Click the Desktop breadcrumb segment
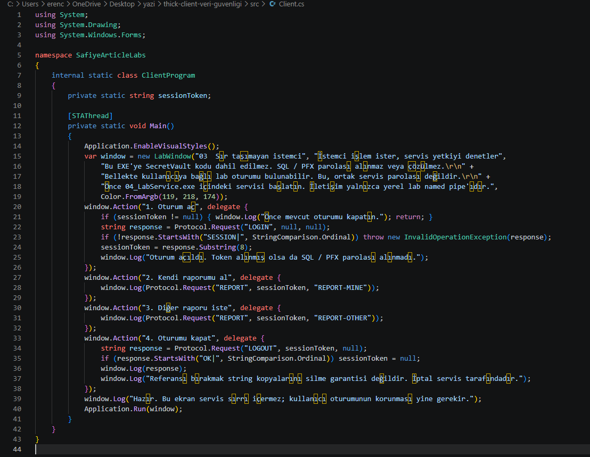This screenshot has width=590, height=457. tap(122, 4)
